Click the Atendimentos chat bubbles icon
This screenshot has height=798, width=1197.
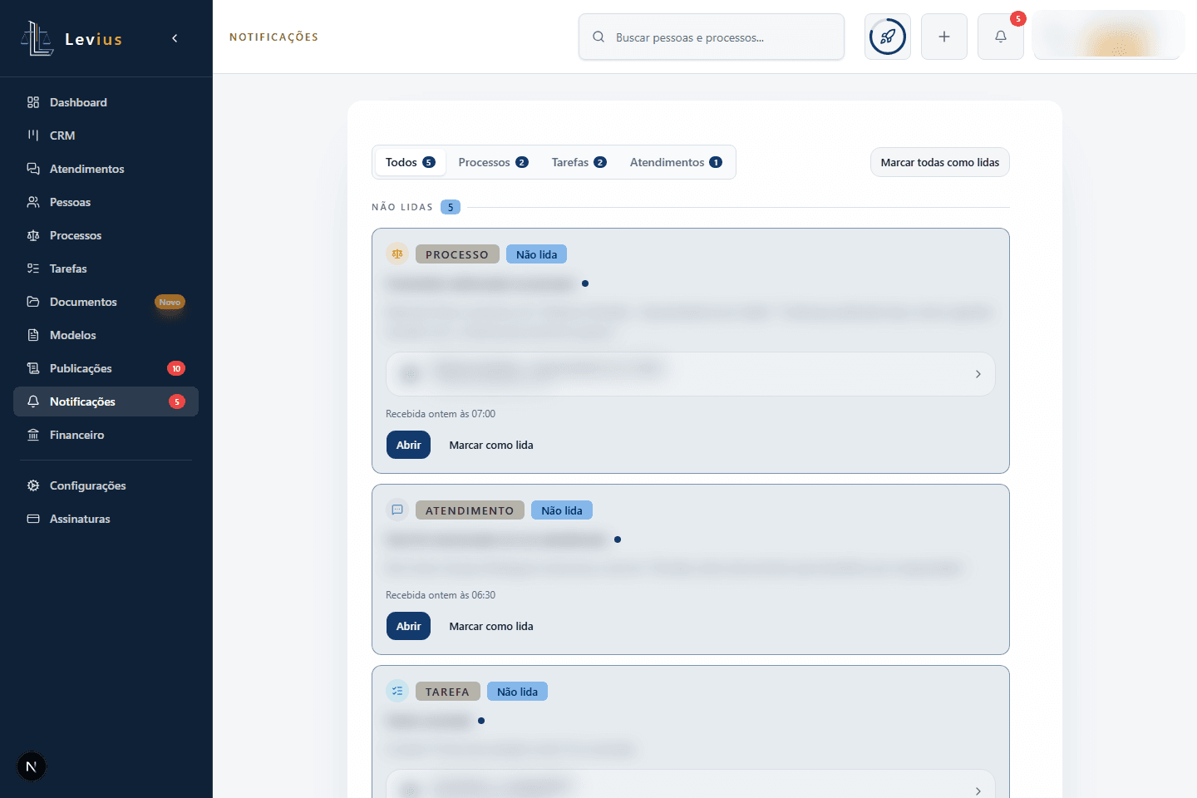click(33, 169)
